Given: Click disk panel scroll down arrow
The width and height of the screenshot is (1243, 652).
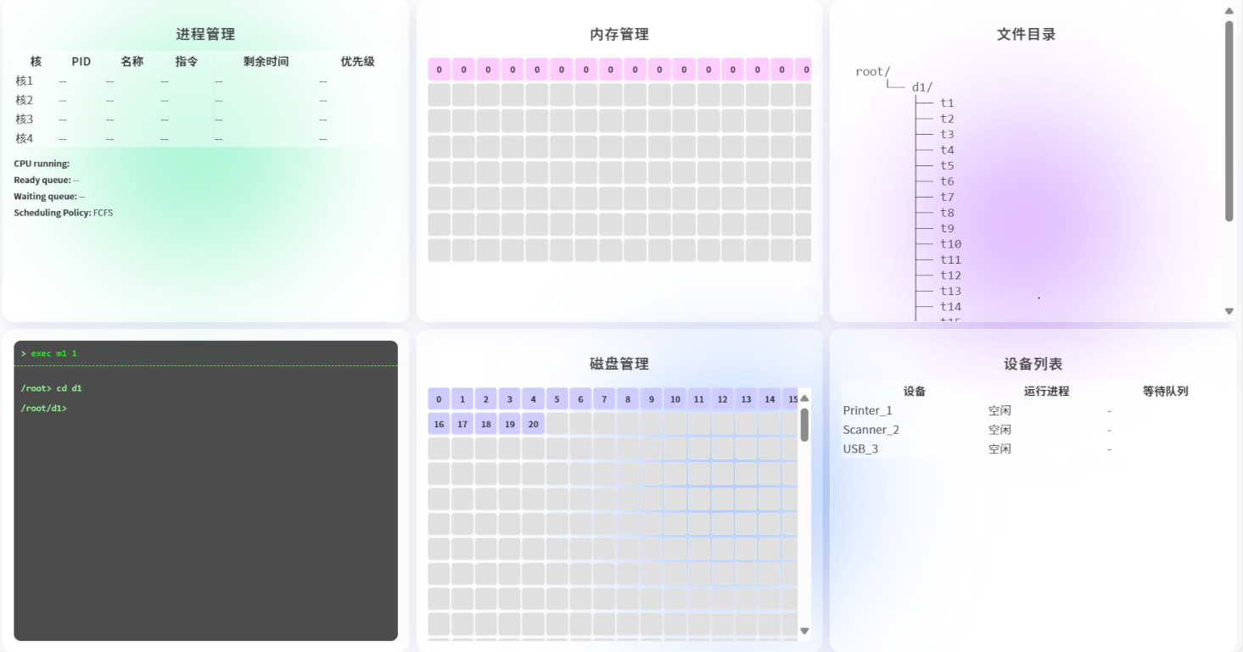Looking at the screenshot, I should coord(804,631).
